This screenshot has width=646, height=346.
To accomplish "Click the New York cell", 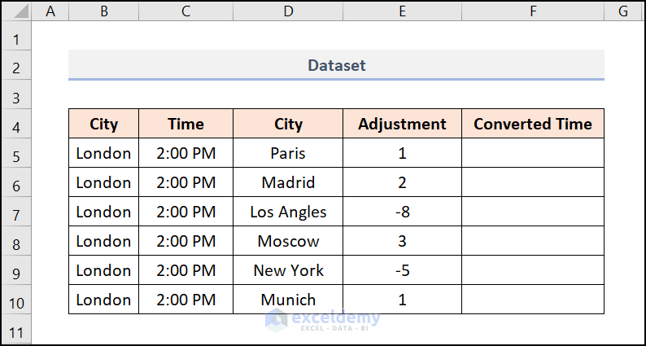I will pos(288,270).
